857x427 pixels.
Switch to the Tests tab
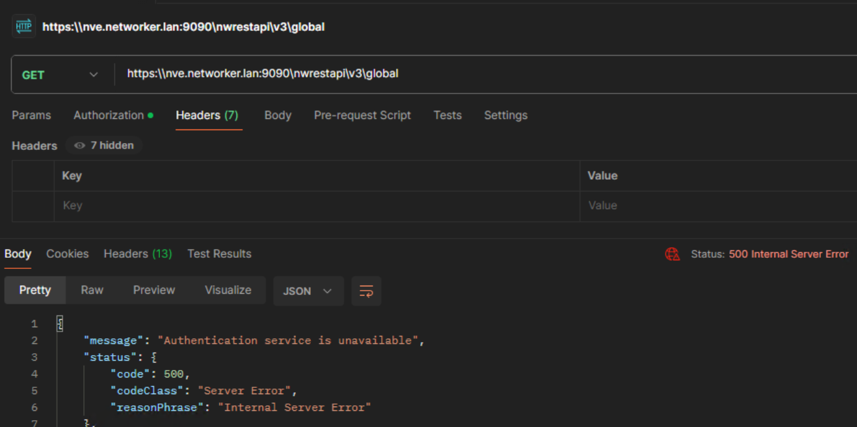tap(447, 115)
